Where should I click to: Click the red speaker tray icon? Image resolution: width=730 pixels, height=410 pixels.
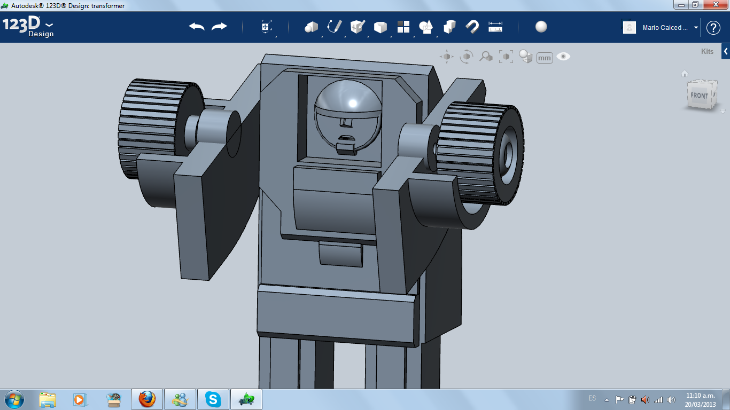[645, 399]
